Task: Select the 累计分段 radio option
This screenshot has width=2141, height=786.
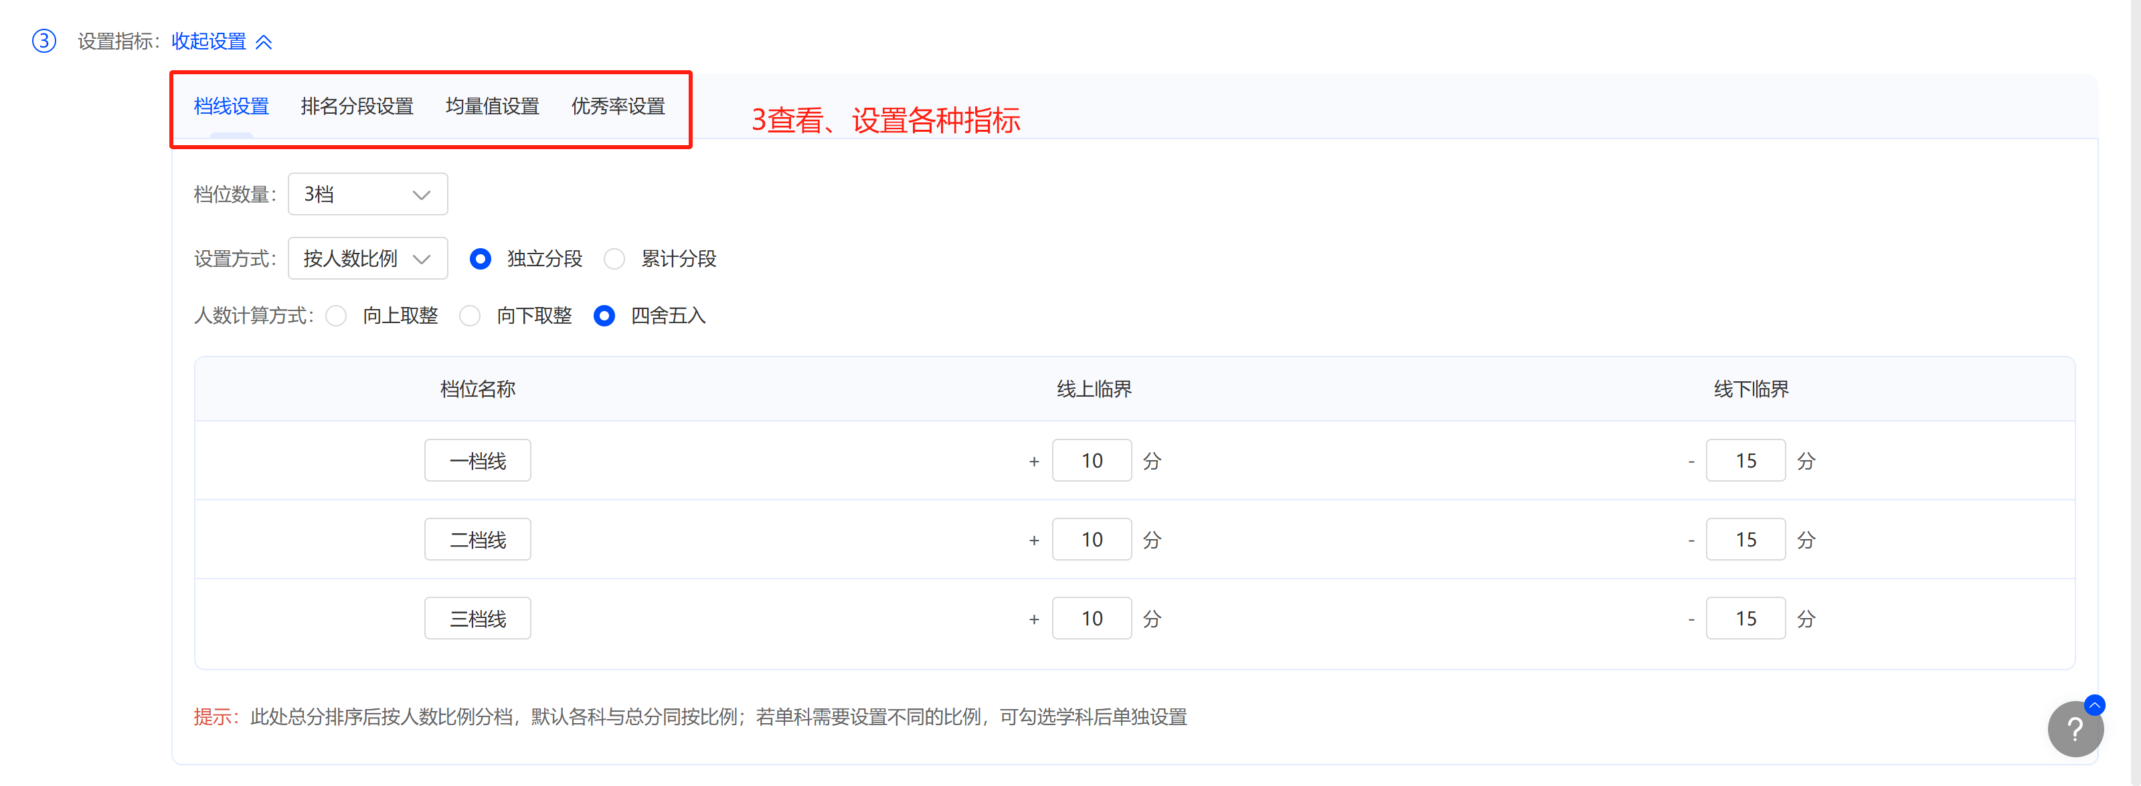Action: (x=614, y=260)
